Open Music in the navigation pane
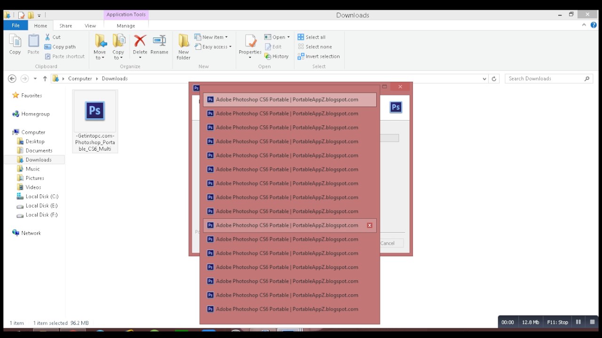This screenshot has width=602, height=338. pyautogui.click(x=32, y=169)
